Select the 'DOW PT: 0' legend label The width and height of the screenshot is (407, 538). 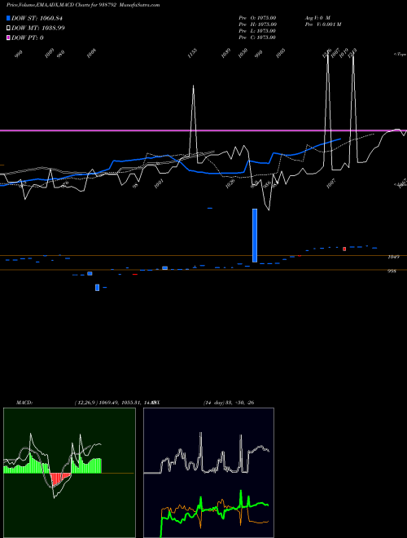click(27, 37)
